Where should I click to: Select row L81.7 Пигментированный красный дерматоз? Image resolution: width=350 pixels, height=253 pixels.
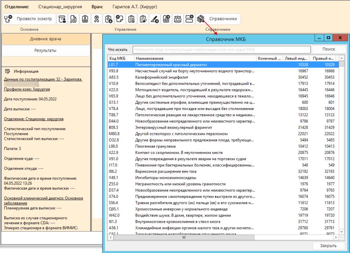[x=223, y=65]
